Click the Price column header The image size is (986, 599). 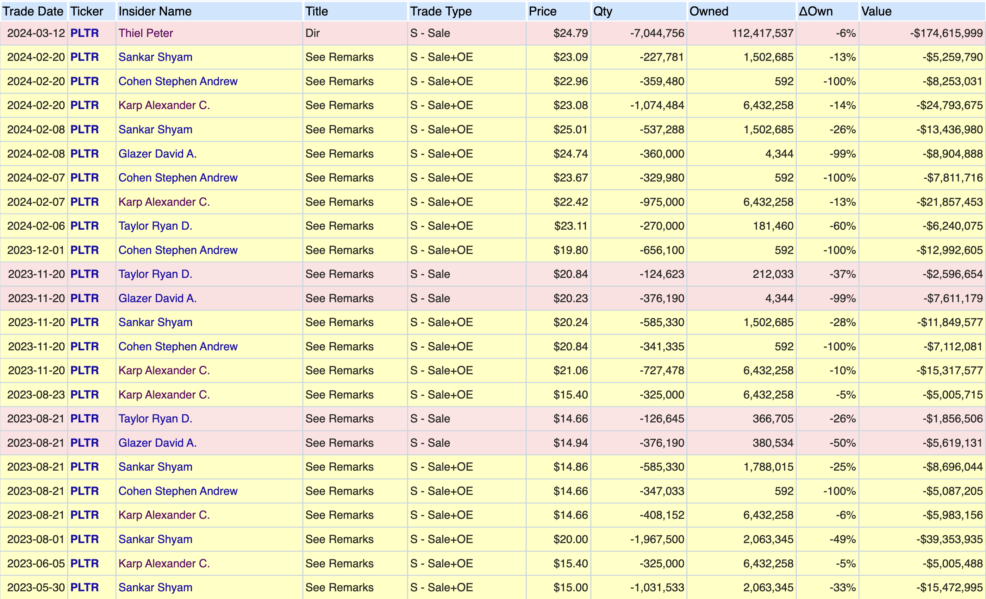click(x=542, y=11)
